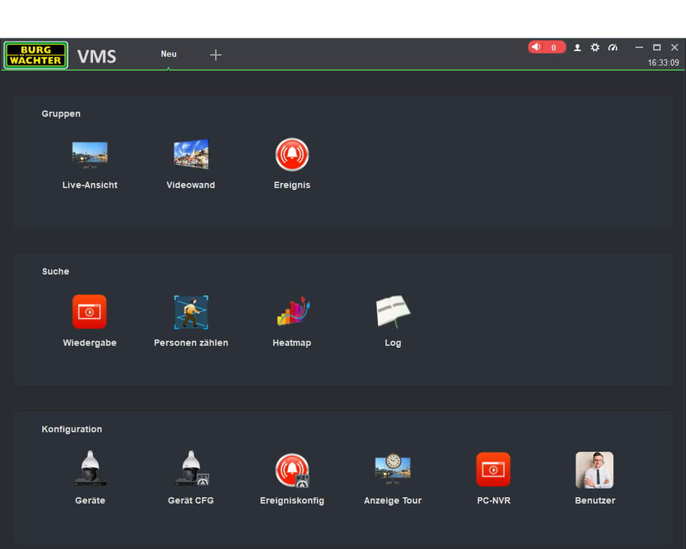686x549 pixels.
Task: Open Gerät CFG configuration
Action: [x=191, y=470]
